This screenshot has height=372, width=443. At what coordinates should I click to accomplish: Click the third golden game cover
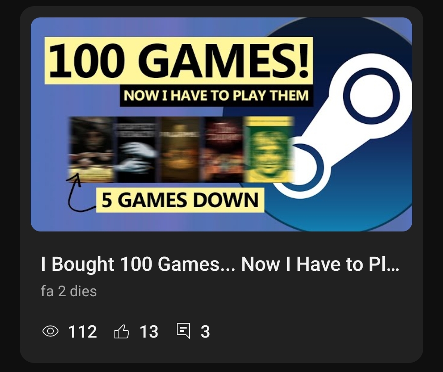[x=181, y=150]
